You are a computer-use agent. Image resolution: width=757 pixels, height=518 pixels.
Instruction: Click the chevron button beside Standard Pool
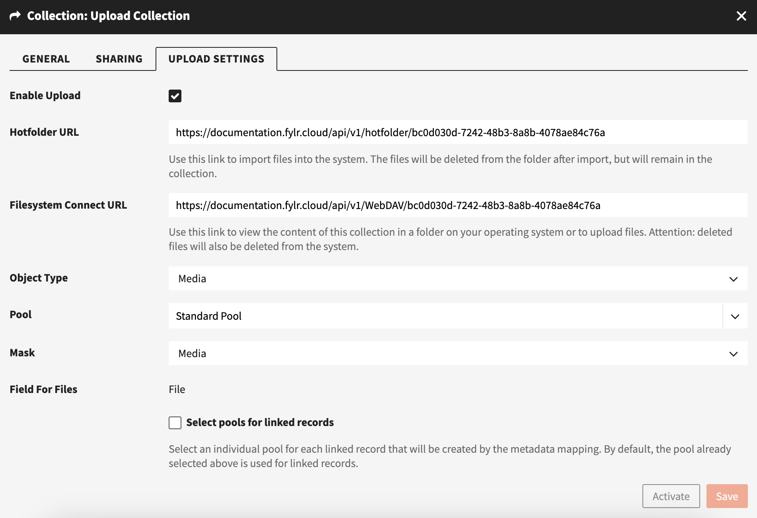735,317
